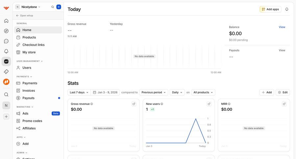Open Nicelydone workspace dropdown
Viewport: 296px width, 159px height.
(28, 7)
